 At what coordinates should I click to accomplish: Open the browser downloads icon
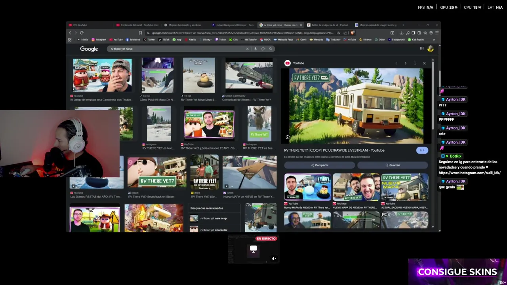pyautogui.click(x=402, y=33)
